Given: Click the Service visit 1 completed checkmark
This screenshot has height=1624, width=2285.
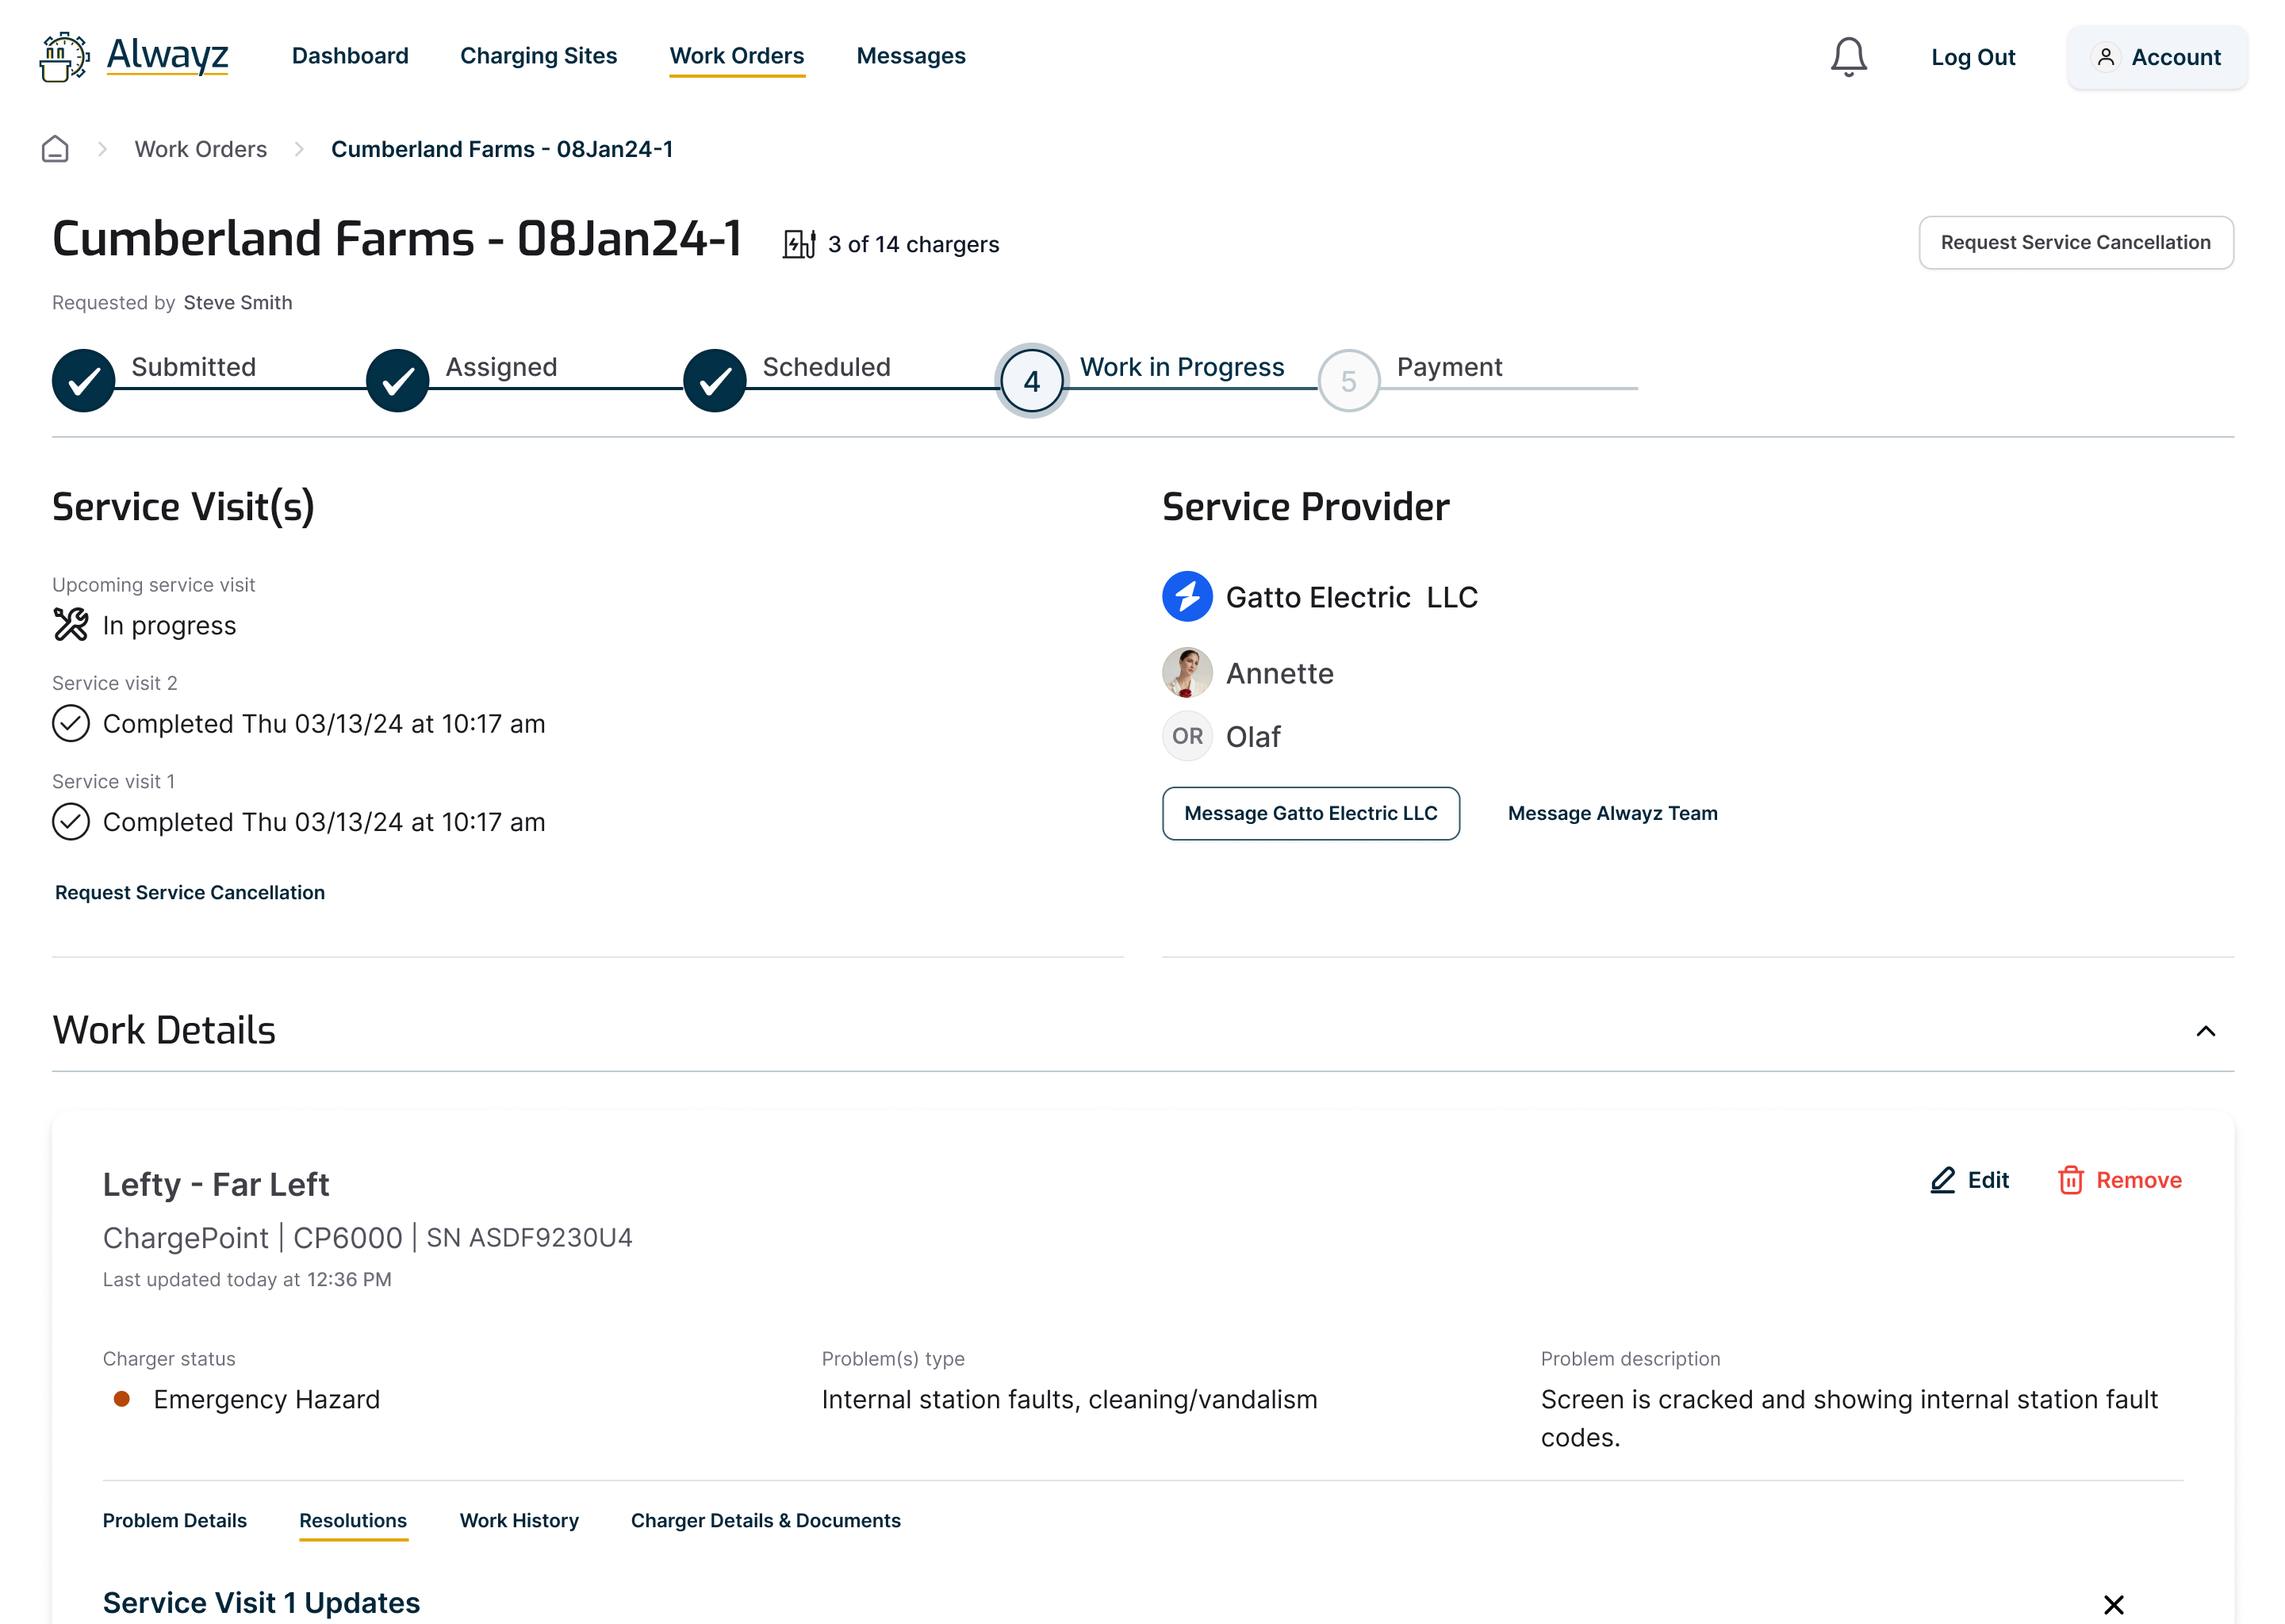Looking at the screenshot, I should pyautogui.click(x=71, y=821).
